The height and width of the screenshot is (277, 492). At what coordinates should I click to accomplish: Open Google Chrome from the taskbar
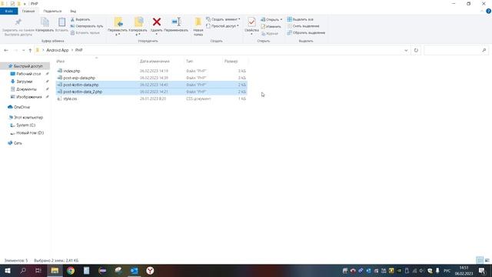[71, 270]
